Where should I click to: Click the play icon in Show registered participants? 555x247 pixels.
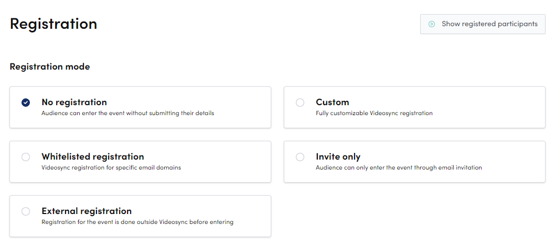click(x=432, y=24)
